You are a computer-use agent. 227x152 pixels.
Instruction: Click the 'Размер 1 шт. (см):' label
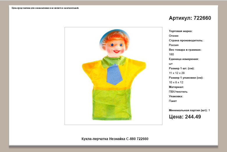(x=182, y=68)
